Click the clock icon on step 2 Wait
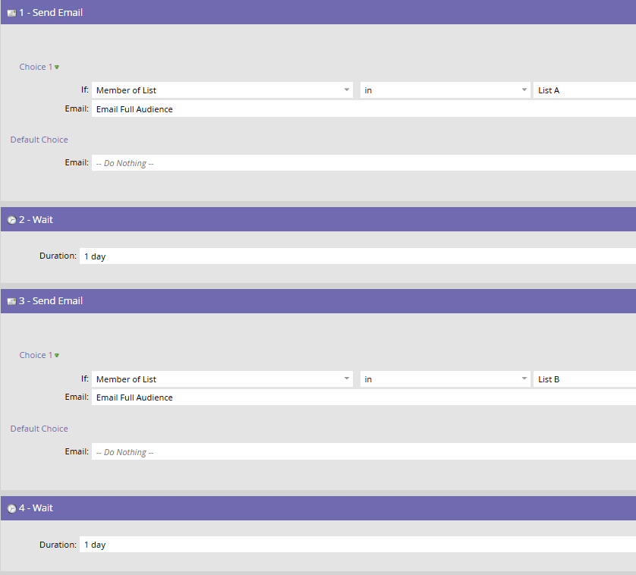Viewport: 636px width, 575px height. tap(11, 220)
